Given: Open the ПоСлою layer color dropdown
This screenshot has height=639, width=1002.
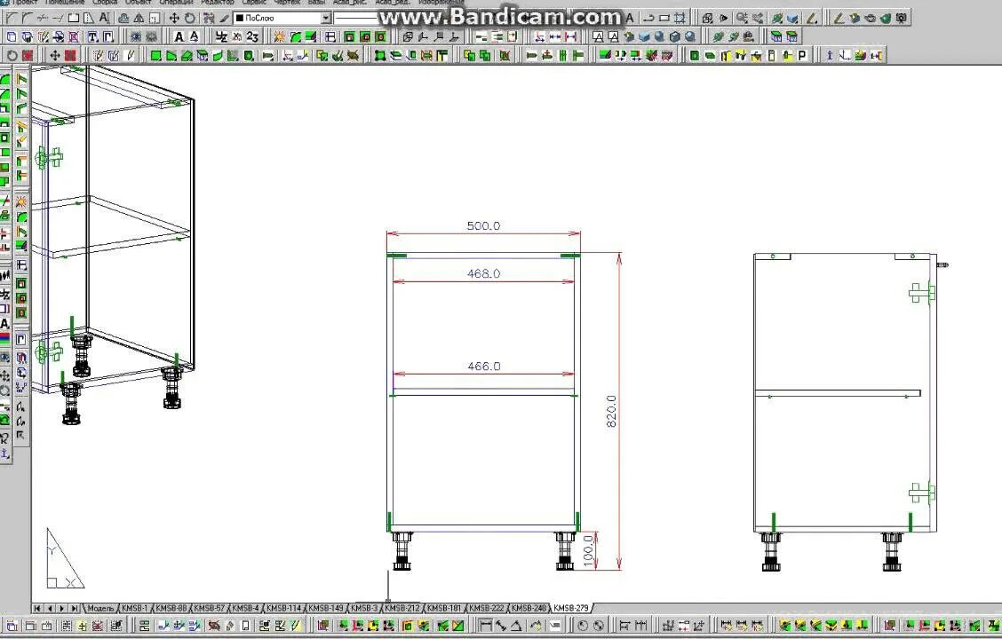Looking at the screenshot, I should [326, 19].
